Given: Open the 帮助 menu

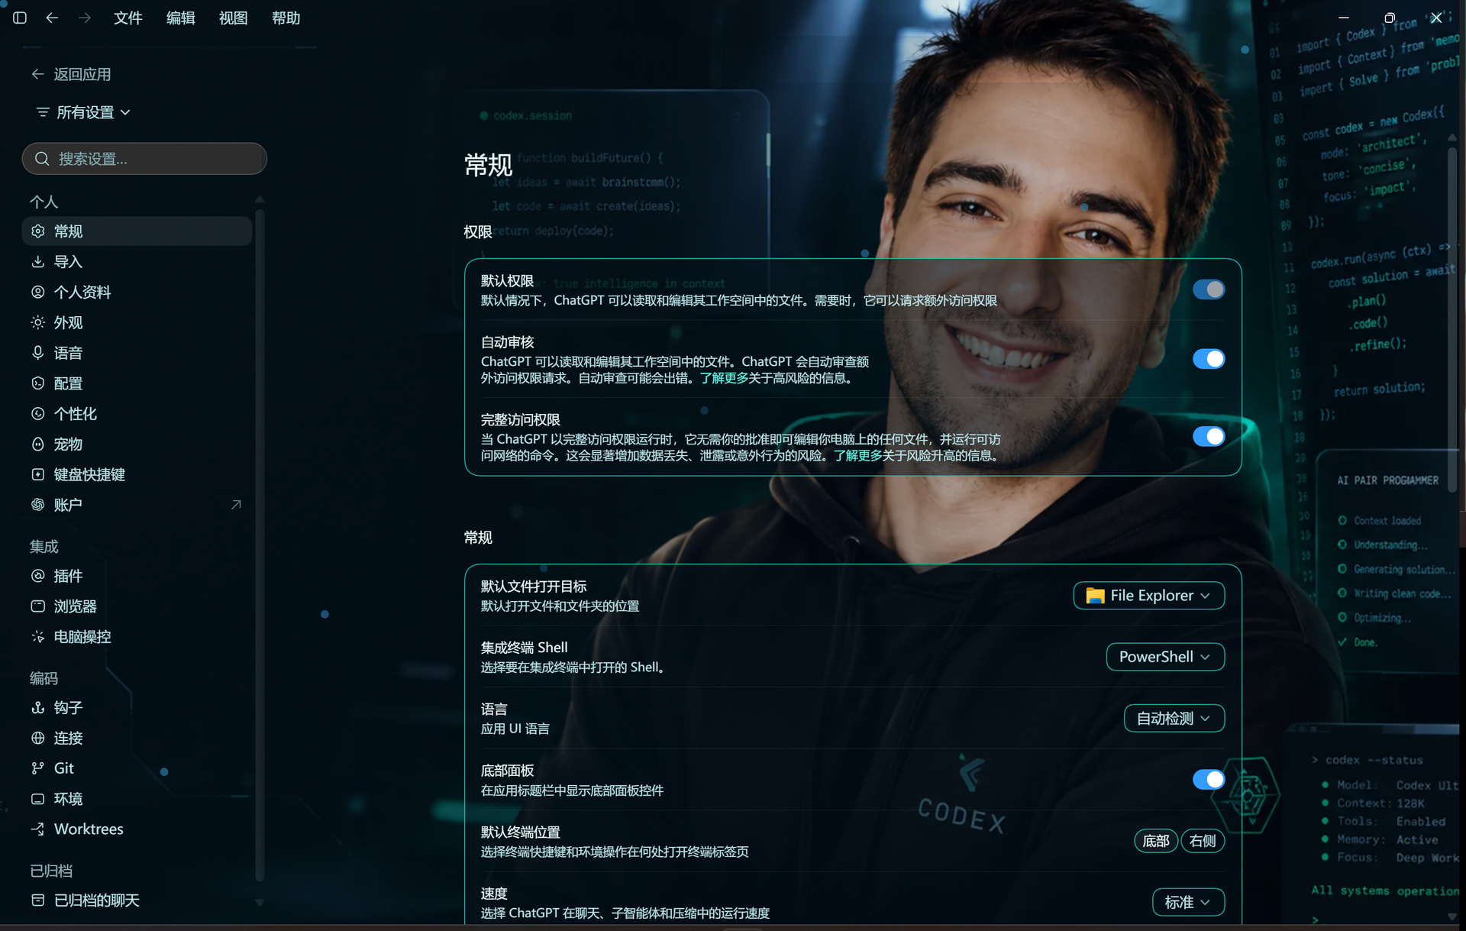Looking at the screenshot, I should pos(286,18).
